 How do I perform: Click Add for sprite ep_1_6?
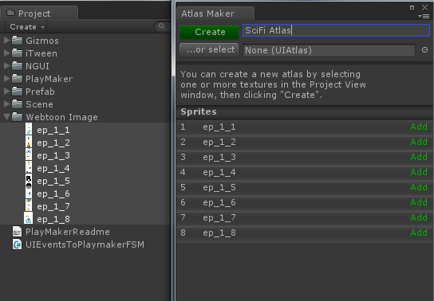pos(419,203)
